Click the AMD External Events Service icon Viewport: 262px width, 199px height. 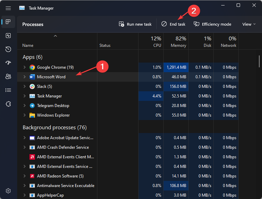[32, 166]
